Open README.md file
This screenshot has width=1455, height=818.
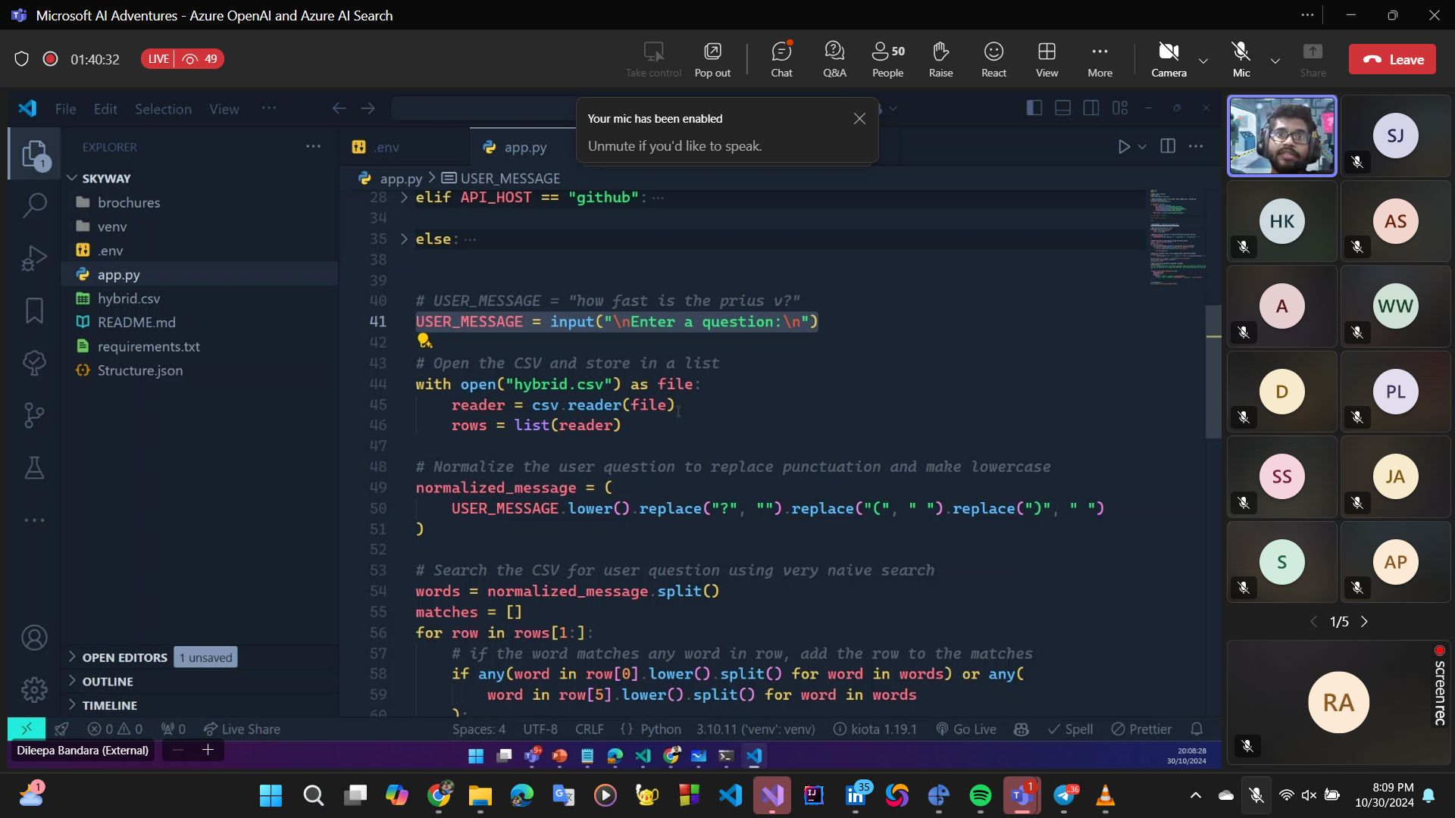point(136,322)
